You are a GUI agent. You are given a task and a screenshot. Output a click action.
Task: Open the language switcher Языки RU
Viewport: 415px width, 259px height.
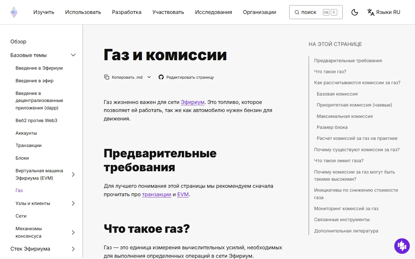384,12
